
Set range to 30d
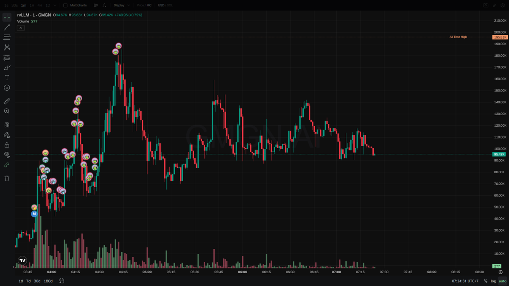pyautogui.click(x=37, y=281)
